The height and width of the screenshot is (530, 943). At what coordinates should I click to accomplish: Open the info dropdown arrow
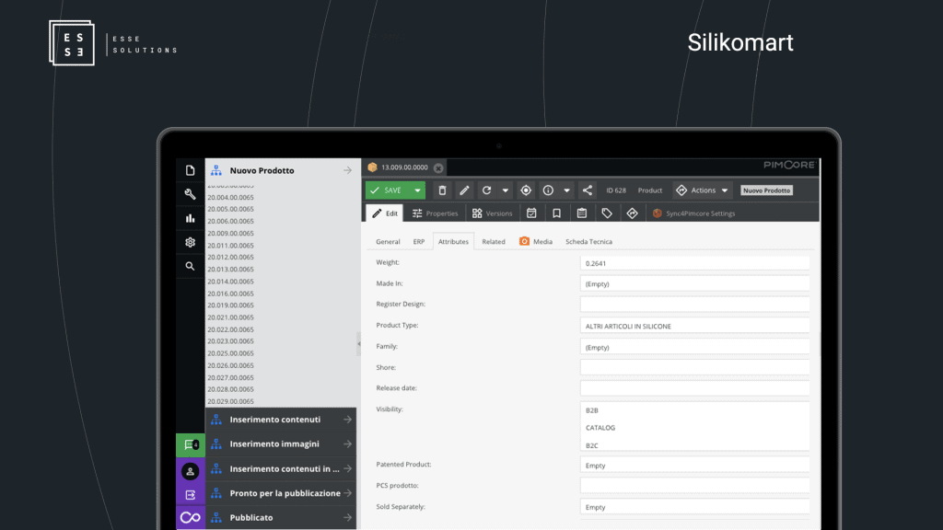coord(566,190)
